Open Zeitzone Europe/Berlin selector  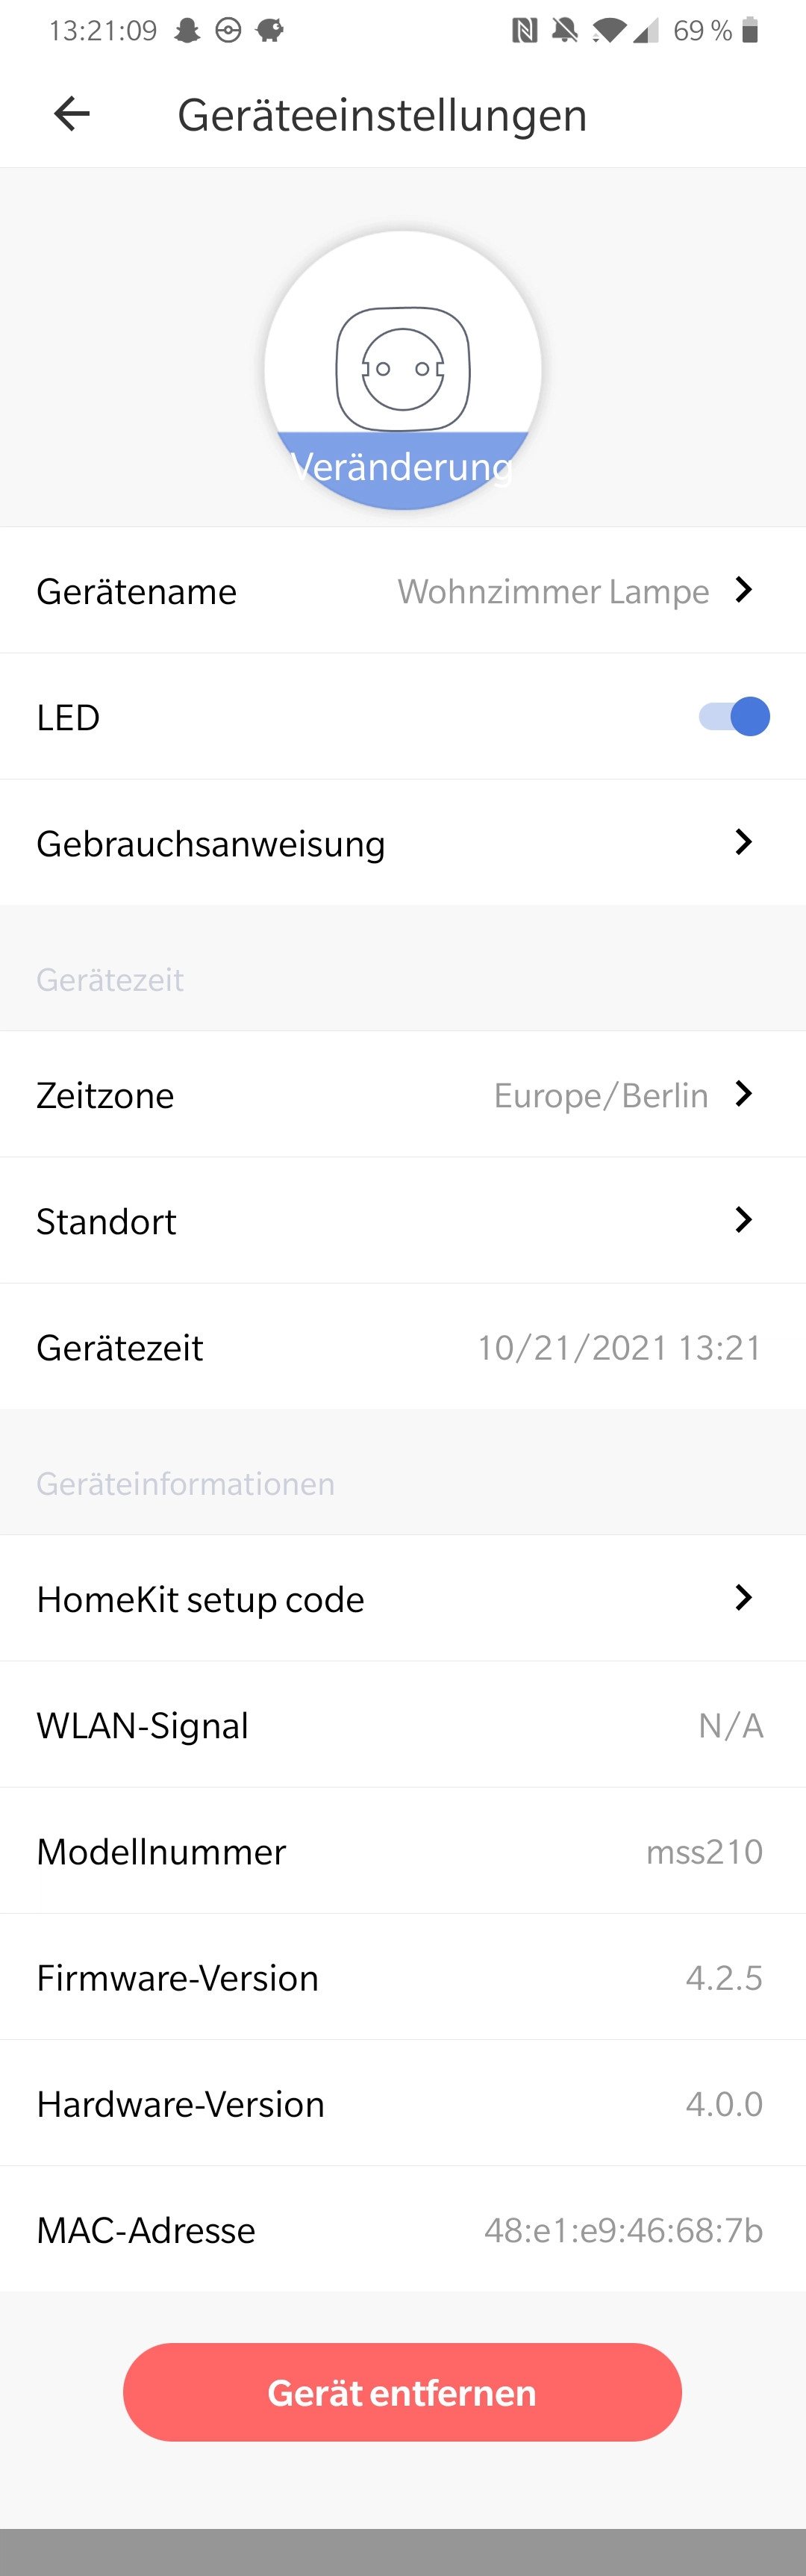click(403, 1094)
